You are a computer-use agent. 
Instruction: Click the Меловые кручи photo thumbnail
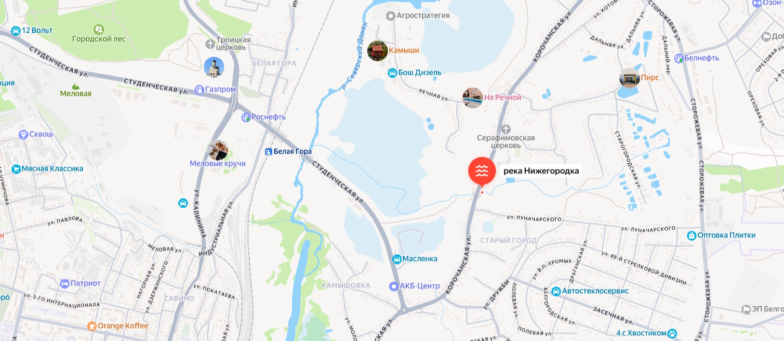point(218,150)
